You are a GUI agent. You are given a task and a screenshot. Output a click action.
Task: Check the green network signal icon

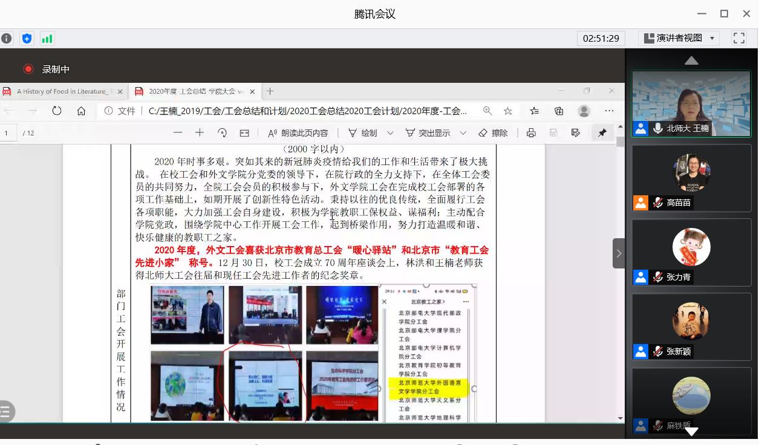tap(47, 39)
